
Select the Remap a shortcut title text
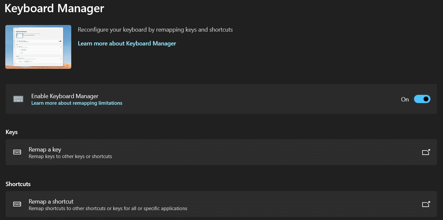tap(51, 201)
